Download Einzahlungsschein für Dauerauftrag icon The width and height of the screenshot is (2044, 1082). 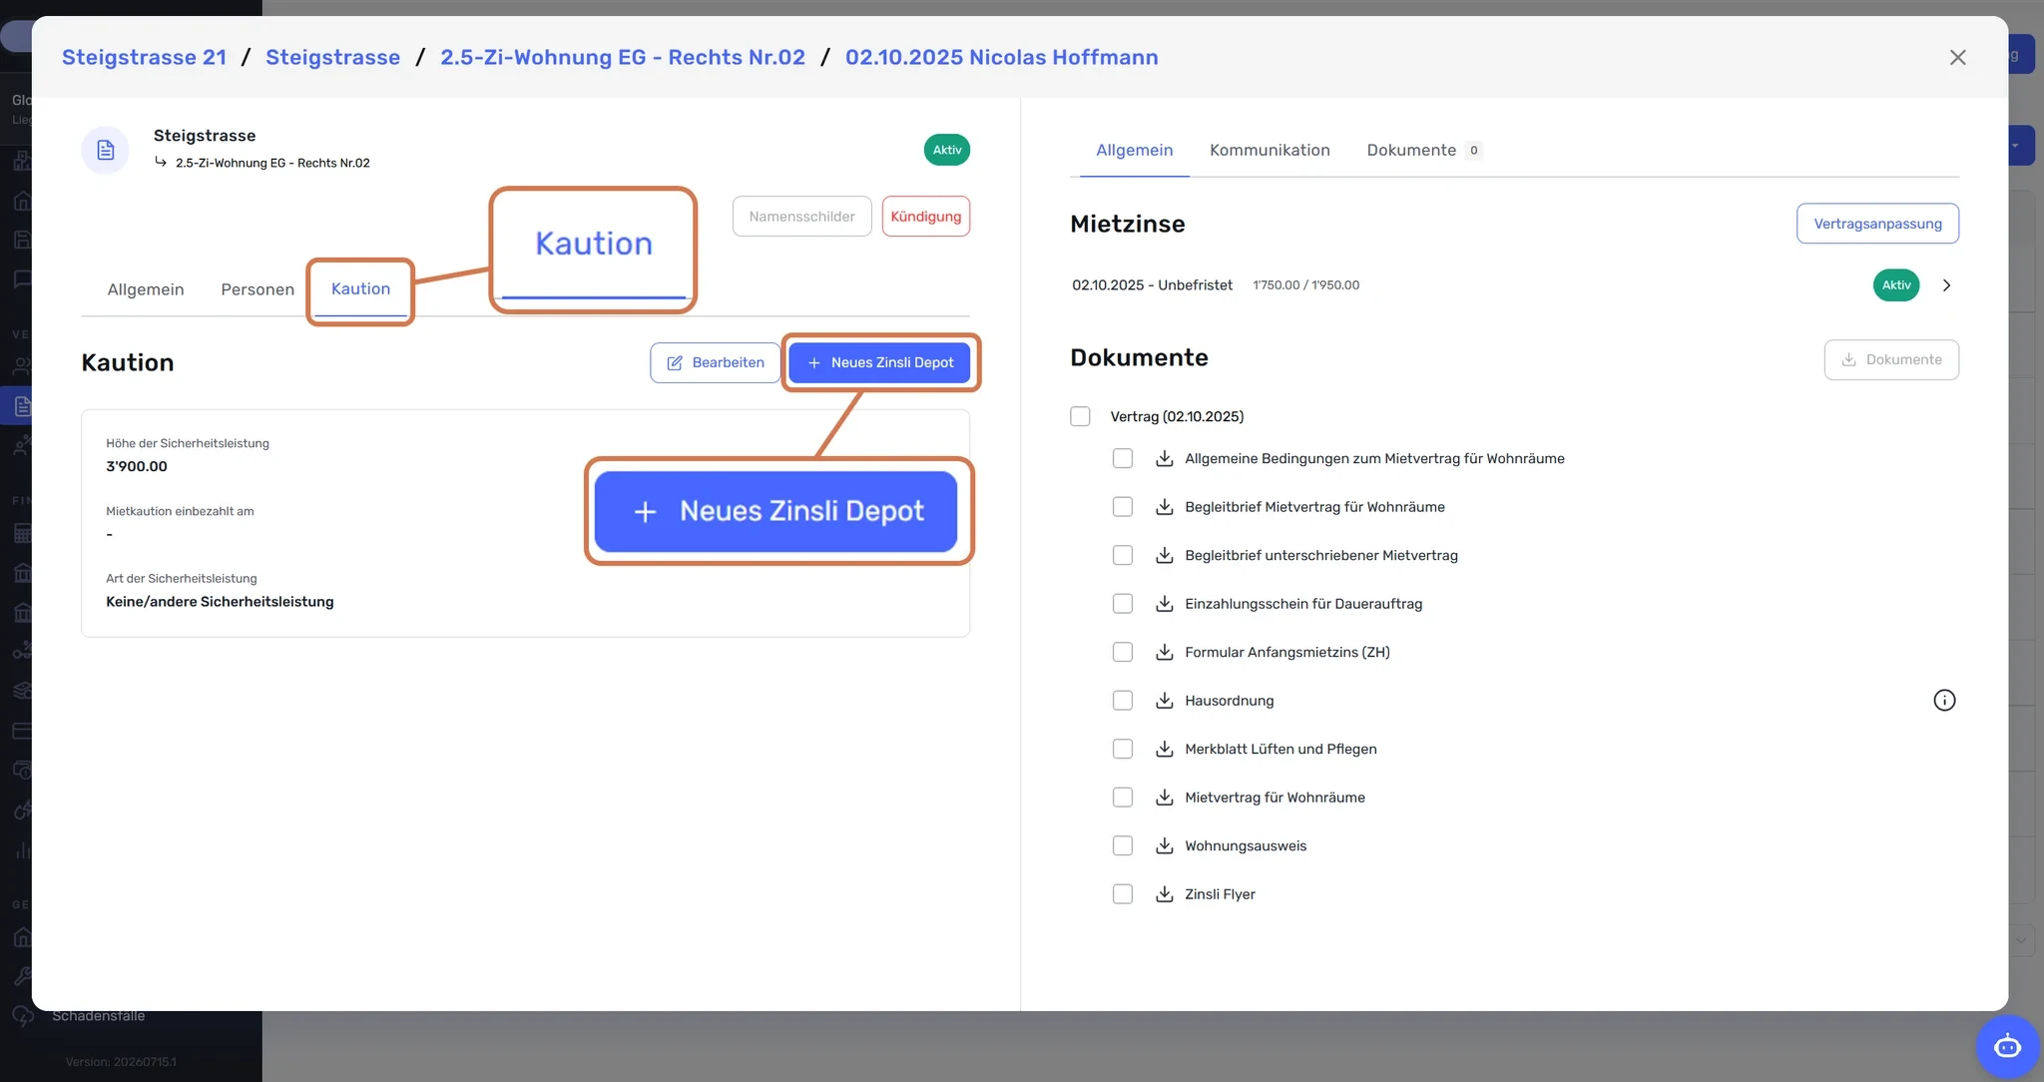(1164, 604)
